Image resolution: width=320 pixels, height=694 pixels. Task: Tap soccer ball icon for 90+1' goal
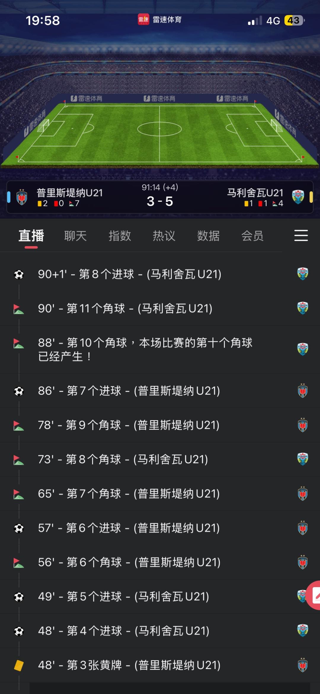pos(19,274)
